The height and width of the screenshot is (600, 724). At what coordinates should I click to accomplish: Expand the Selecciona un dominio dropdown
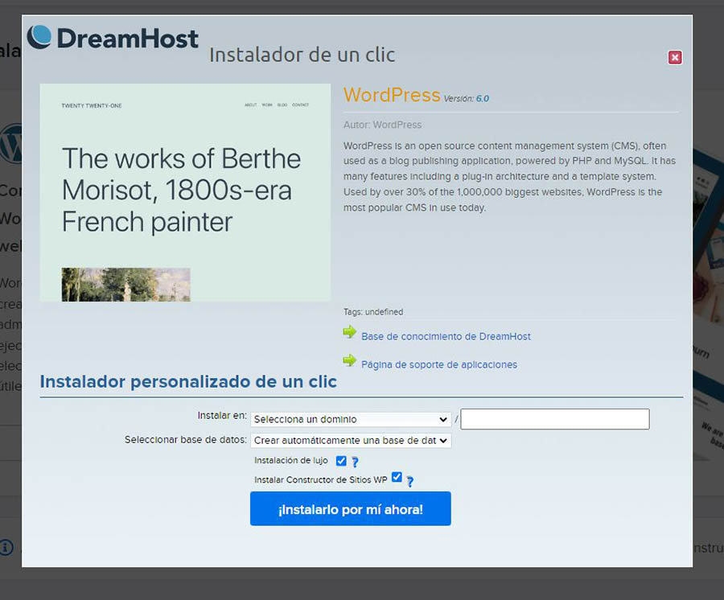[350, 419]
